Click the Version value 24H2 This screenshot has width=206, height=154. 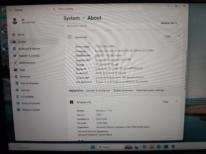point(99,115)
